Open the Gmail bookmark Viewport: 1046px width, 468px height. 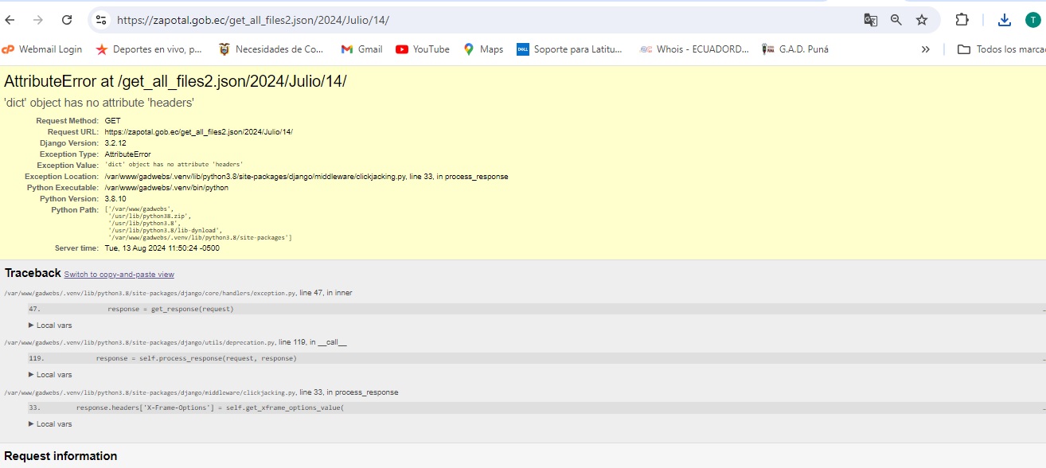coord(362,49)
